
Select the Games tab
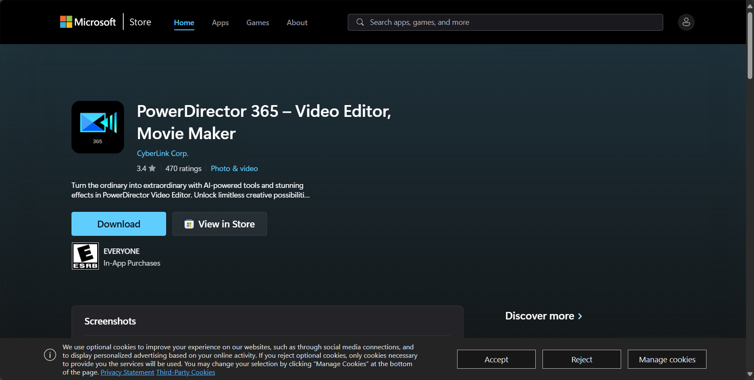point(258,23)
